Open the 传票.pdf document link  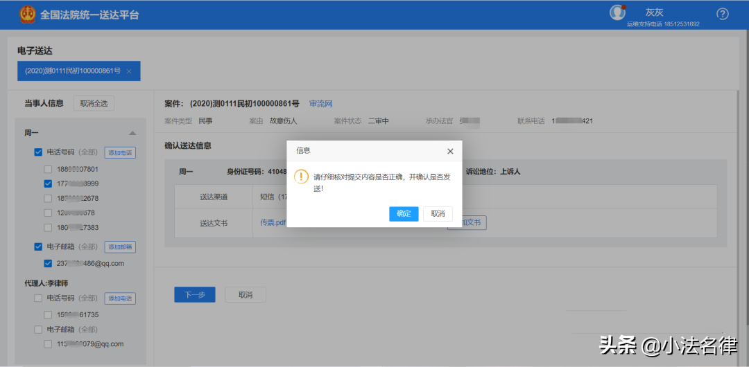click(x=273, y=222)
